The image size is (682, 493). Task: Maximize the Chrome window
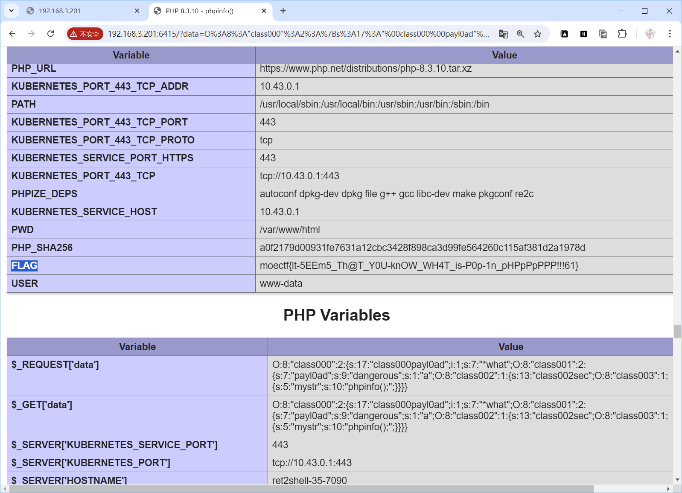[644, 11]
